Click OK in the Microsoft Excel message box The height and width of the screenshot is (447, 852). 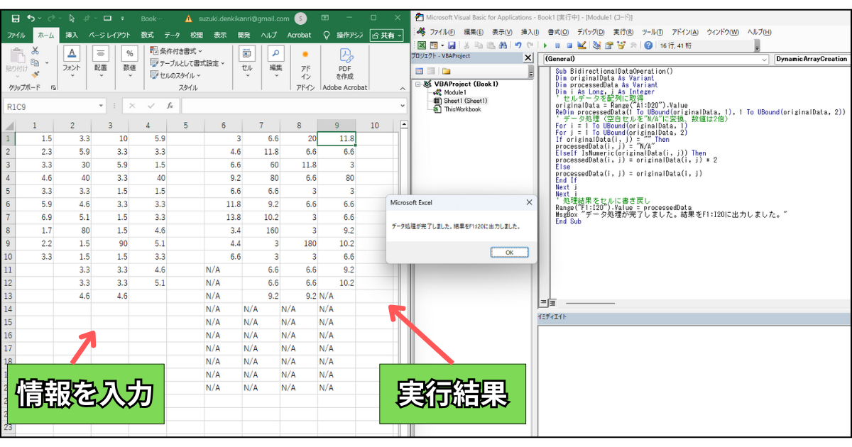click(509, 252)
